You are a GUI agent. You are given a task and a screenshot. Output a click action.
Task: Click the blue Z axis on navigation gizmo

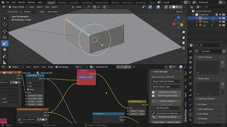[178, 18]
